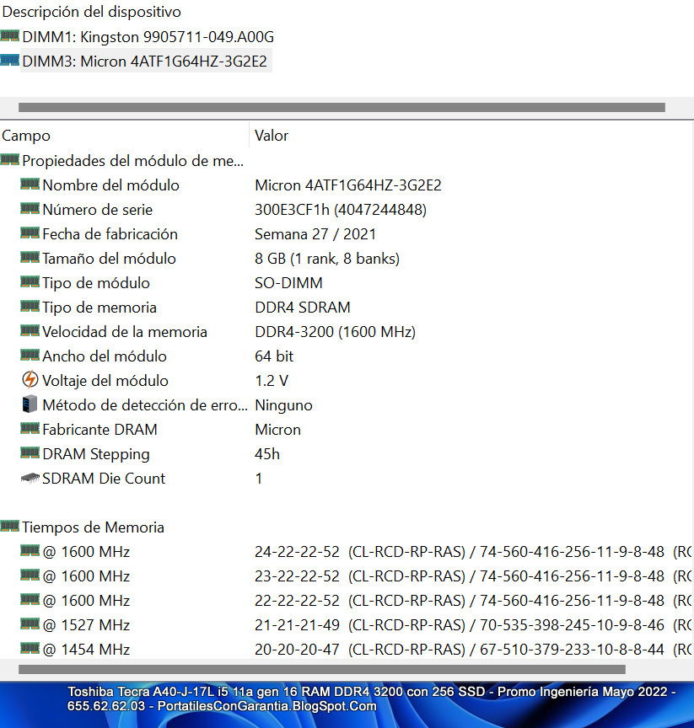The width and height of the screenshot is (694, 728).
Task: Click the memory icon beside Fecha de fabricación
Action: click(x=30, y=233)
